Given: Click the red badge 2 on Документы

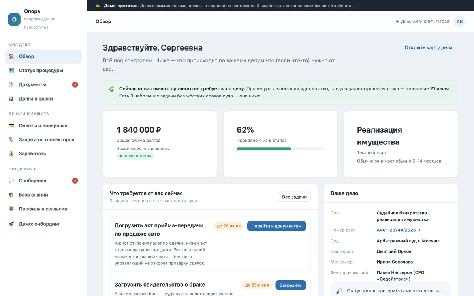Looking at the screenshot, I should pos(75,85).
